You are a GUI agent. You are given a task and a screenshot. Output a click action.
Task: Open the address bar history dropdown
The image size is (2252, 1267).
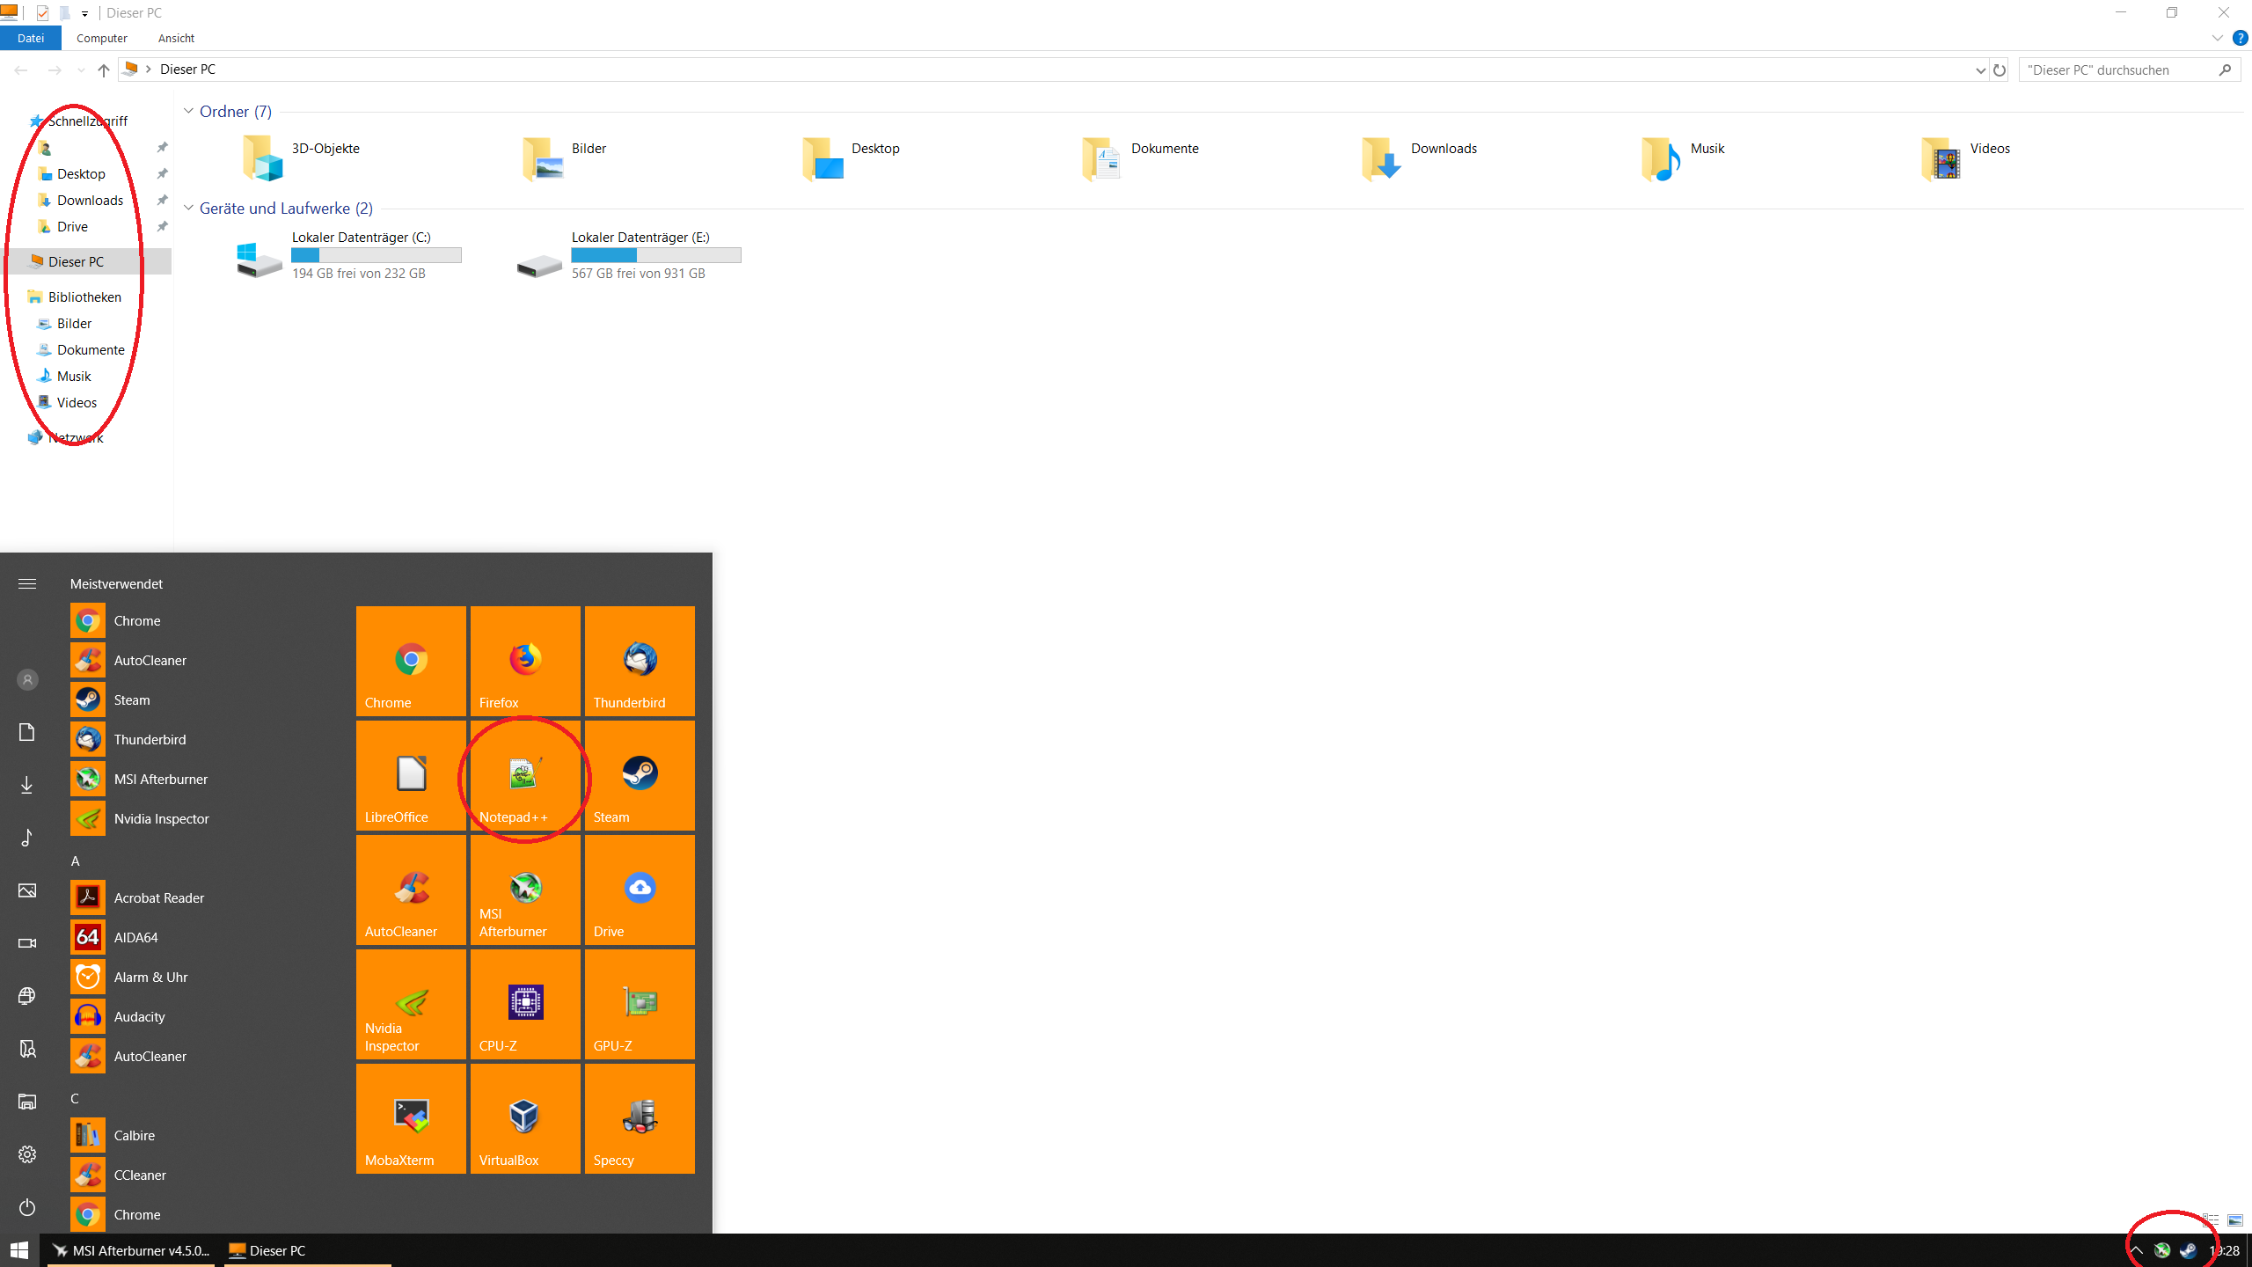coord(1980,70)
